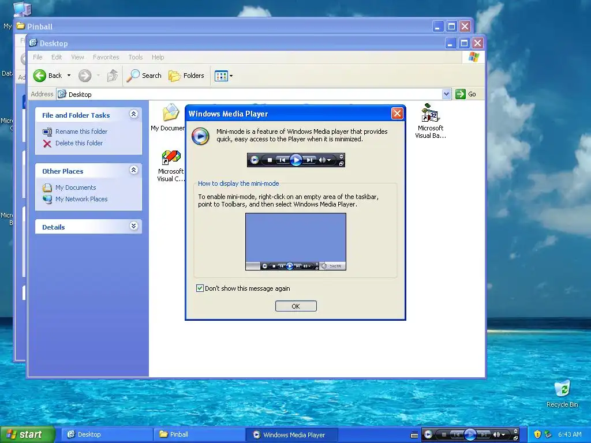
Task: Restore the player from mini-mode
Action: 515,438
